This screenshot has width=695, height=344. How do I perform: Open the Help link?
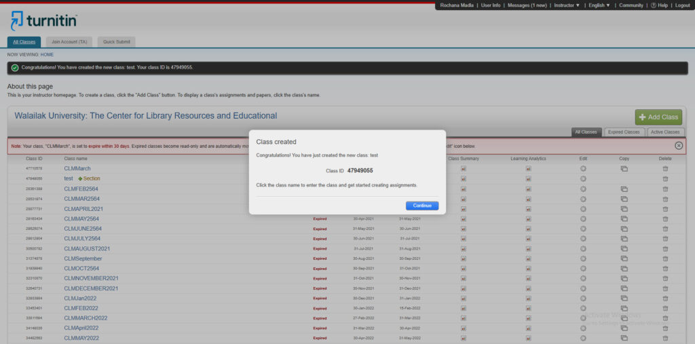659,5
